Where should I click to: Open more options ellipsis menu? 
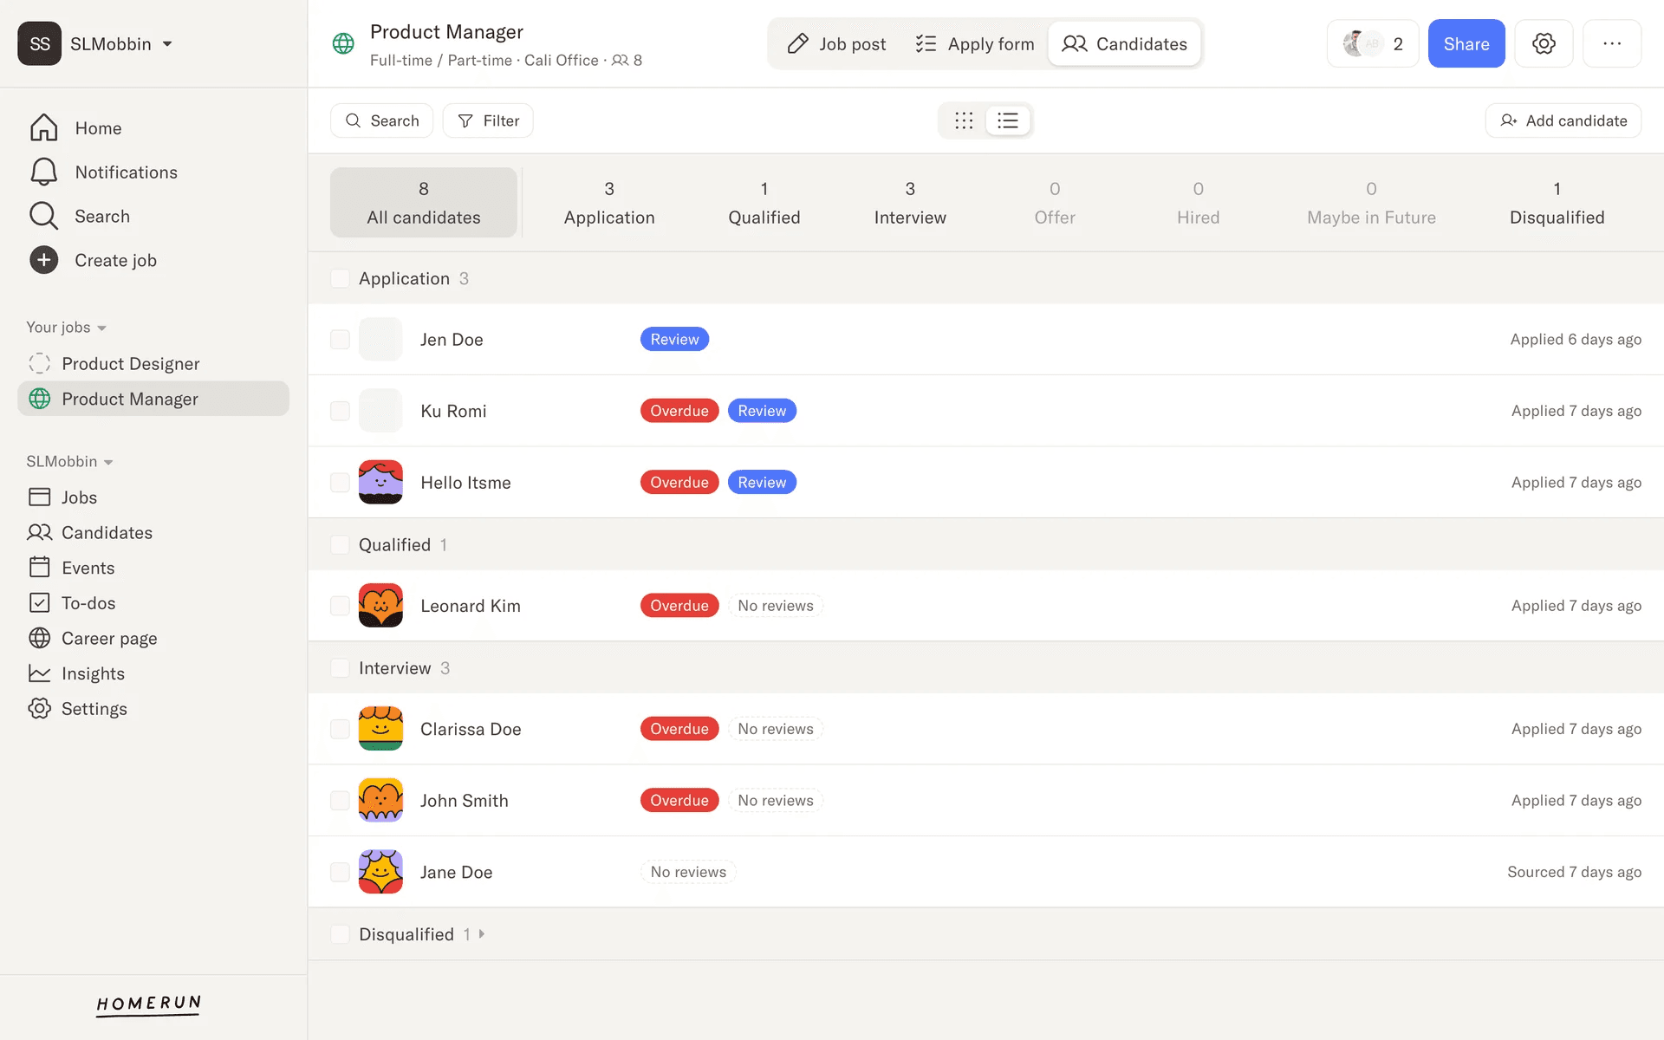(x=1611, y=43)
